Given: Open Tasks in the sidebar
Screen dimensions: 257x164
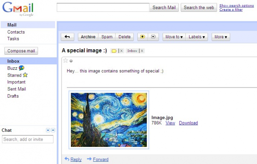Looking at the screenshot, I should coord(13,39).
